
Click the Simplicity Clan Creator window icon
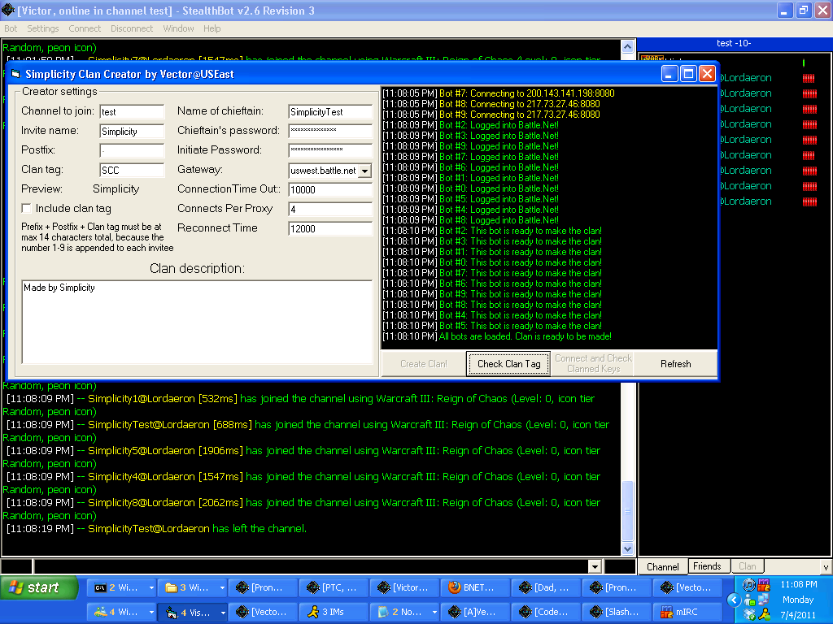[15, 74]
